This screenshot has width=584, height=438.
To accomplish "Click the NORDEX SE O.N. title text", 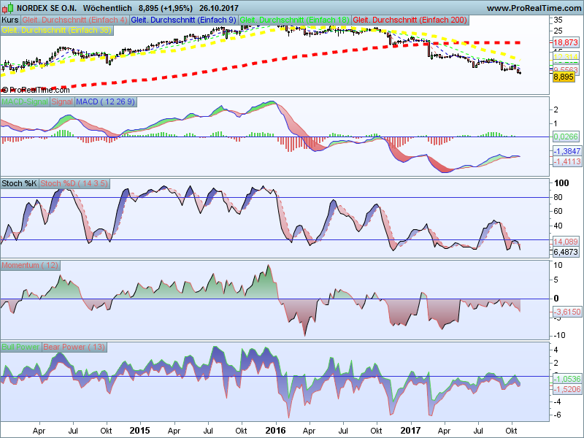I will click(x=47, y=8).
